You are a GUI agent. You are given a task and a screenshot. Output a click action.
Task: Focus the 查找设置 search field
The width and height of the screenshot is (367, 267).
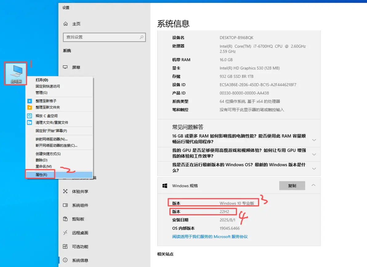(x=104, y=37)
